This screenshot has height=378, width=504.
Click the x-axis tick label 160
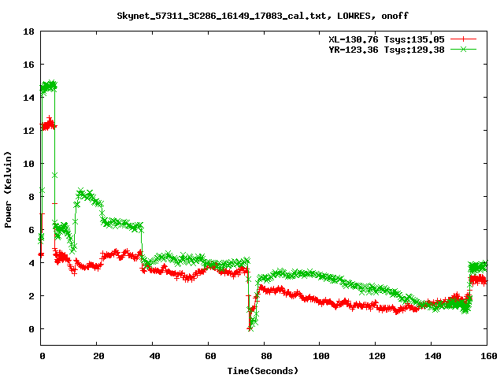click(489, 356)
